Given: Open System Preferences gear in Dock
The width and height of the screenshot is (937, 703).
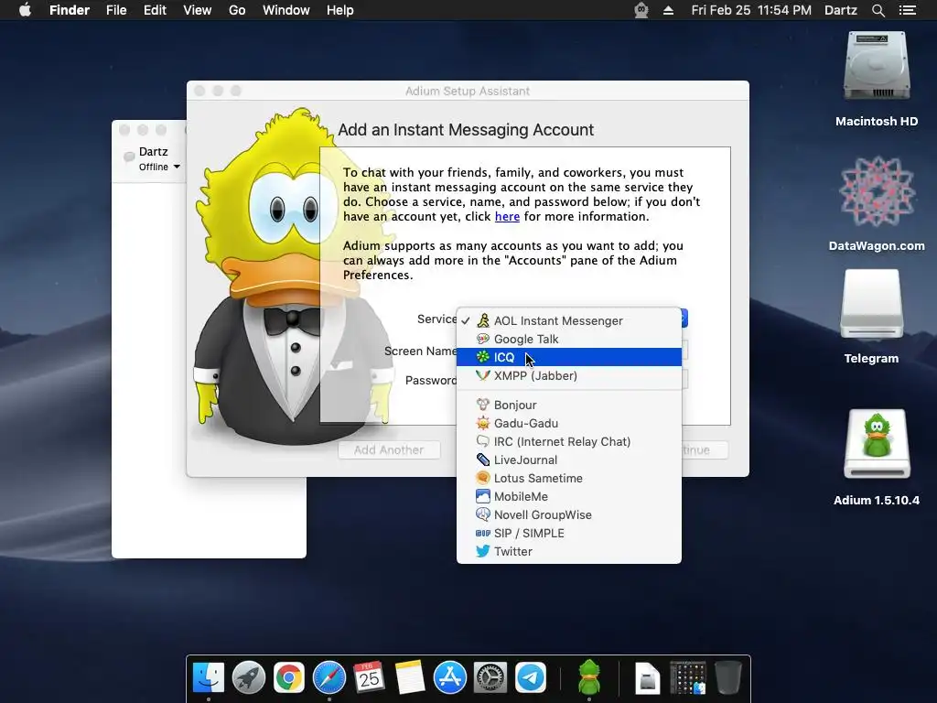Looking at the screenshot, I should pyautogui.click(x=490, y=678).
